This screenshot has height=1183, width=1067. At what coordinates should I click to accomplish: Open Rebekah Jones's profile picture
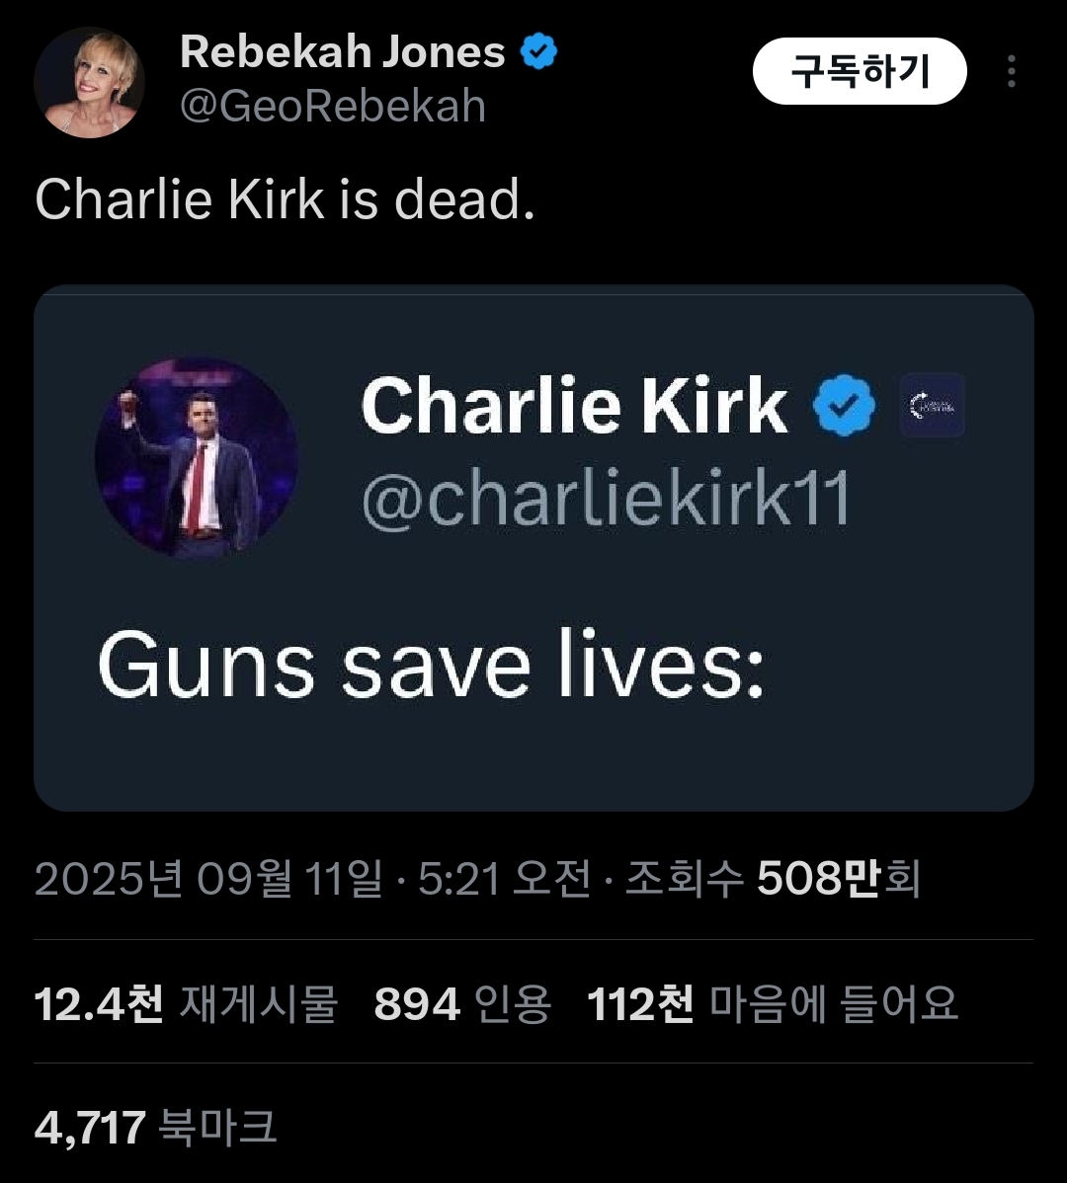tap(89, 82)
